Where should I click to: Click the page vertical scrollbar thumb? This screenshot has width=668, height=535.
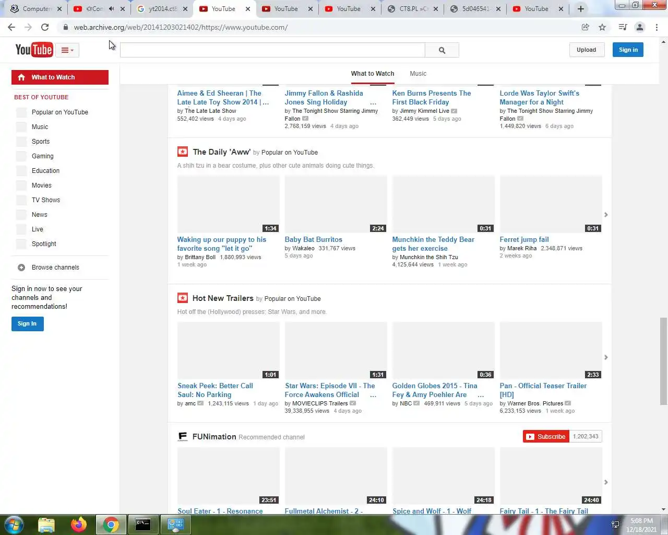point(663,360)
